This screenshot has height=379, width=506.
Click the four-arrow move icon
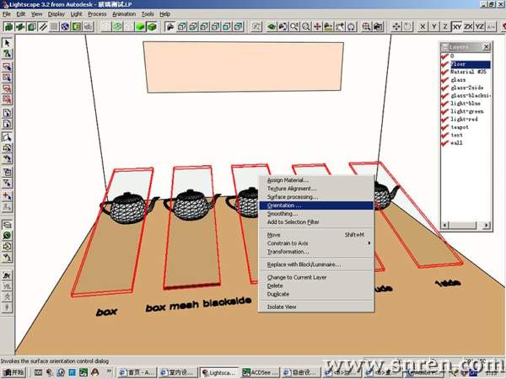coord(396,26)
